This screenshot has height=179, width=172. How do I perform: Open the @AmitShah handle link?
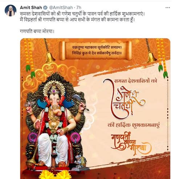[61, 8]
